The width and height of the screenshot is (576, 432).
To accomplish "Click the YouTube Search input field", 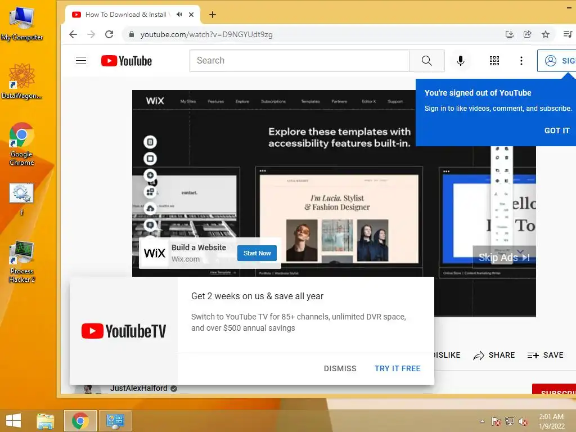I will (x=299, y=61).
